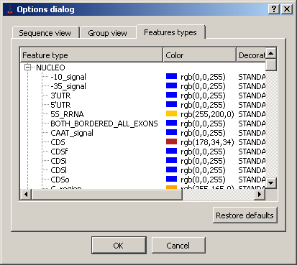This screenshot has height=265, width=297.
Task: Select the 5'UTR feature
Action: (60, 105)
